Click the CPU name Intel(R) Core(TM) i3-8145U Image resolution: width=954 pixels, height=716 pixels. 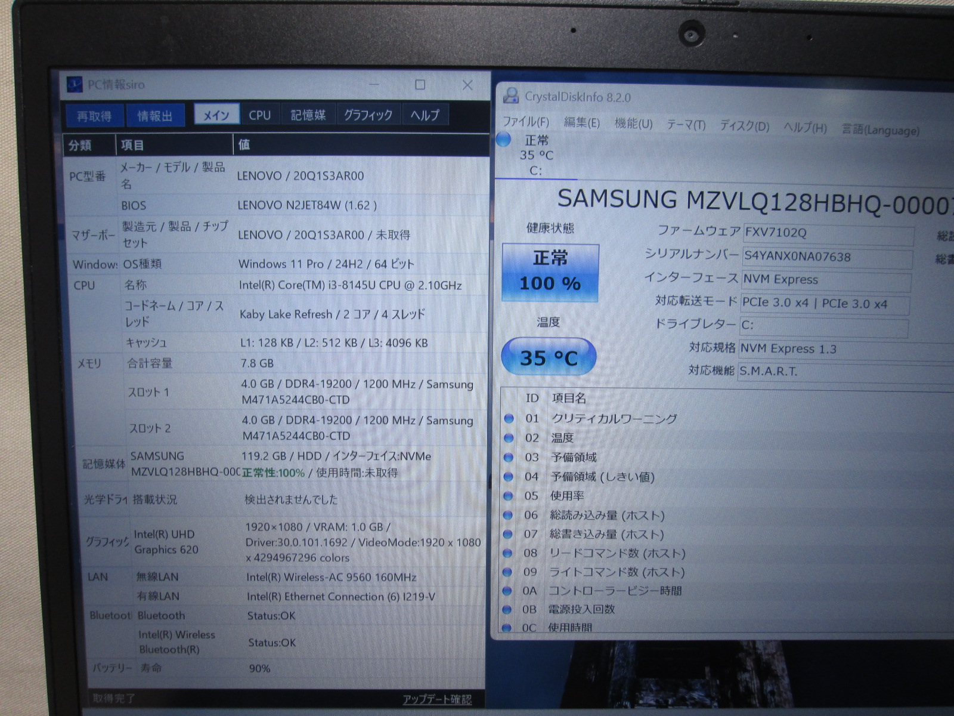351,285
